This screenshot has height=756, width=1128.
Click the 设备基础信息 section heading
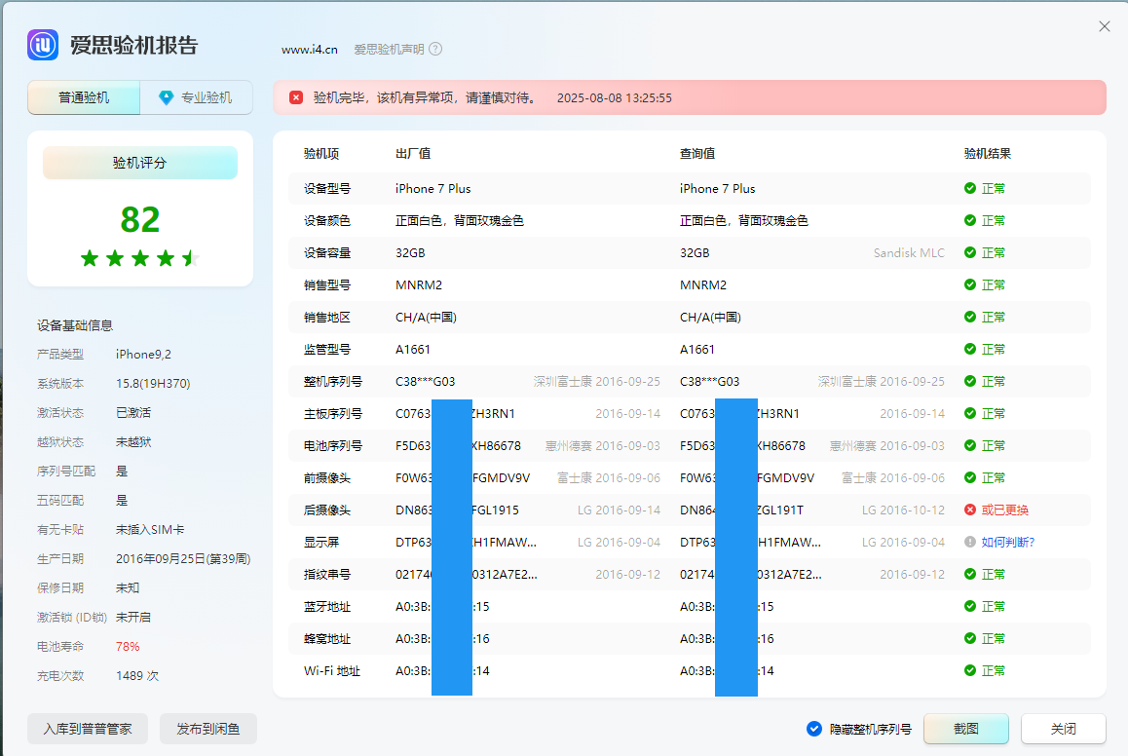point(75,325)
